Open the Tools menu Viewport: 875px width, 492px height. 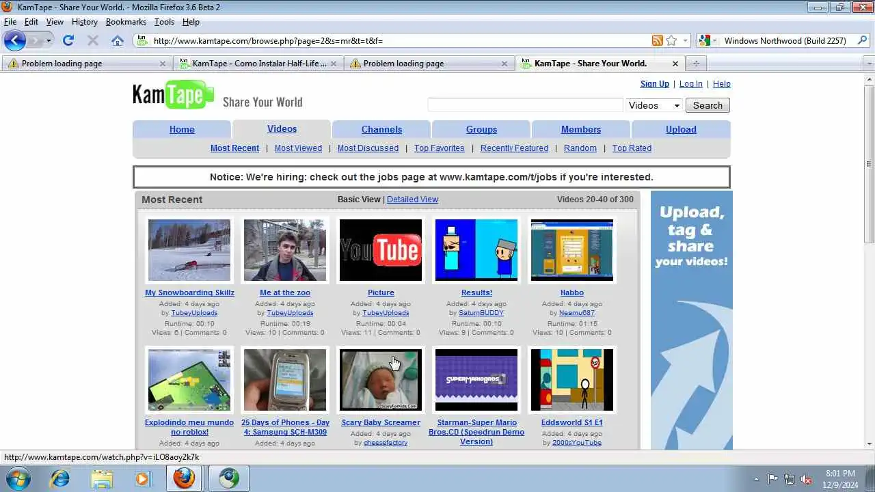point(164,22)
